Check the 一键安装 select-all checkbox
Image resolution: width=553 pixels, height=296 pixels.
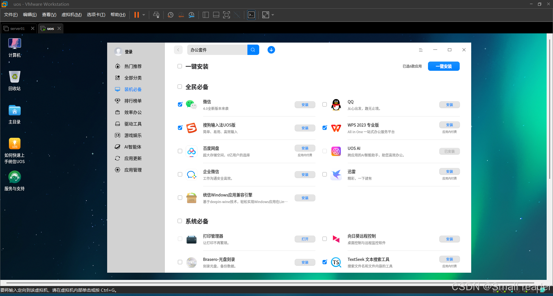click(180, 66)
